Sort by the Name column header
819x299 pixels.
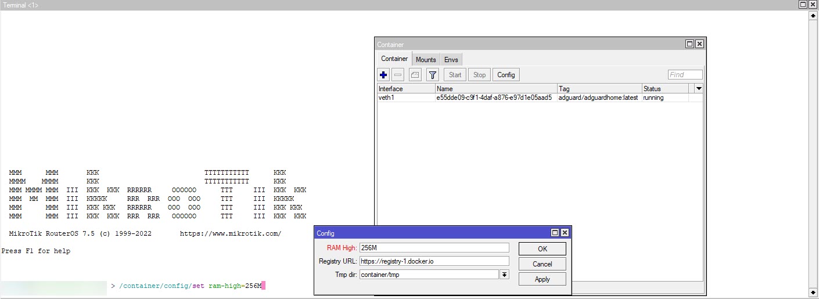point(496,89)
